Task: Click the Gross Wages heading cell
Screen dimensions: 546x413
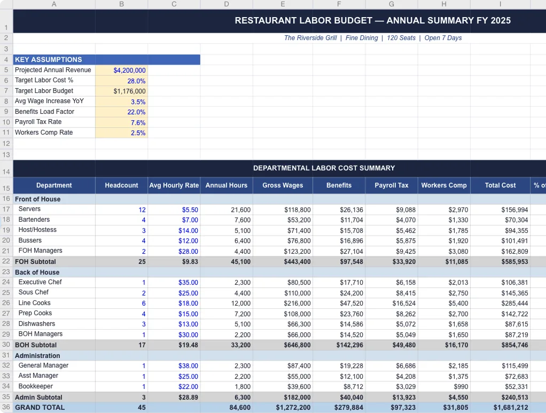Action: [283, 185]
